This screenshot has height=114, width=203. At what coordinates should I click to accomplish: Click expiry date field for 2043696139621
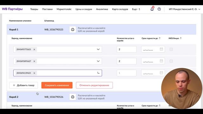coord(153,73)
